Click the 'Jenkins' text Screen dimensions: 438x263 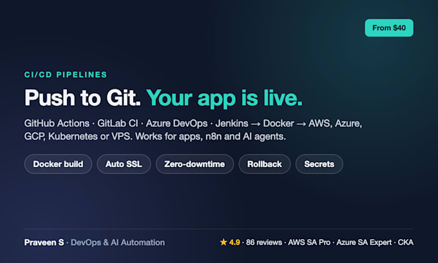232,123
